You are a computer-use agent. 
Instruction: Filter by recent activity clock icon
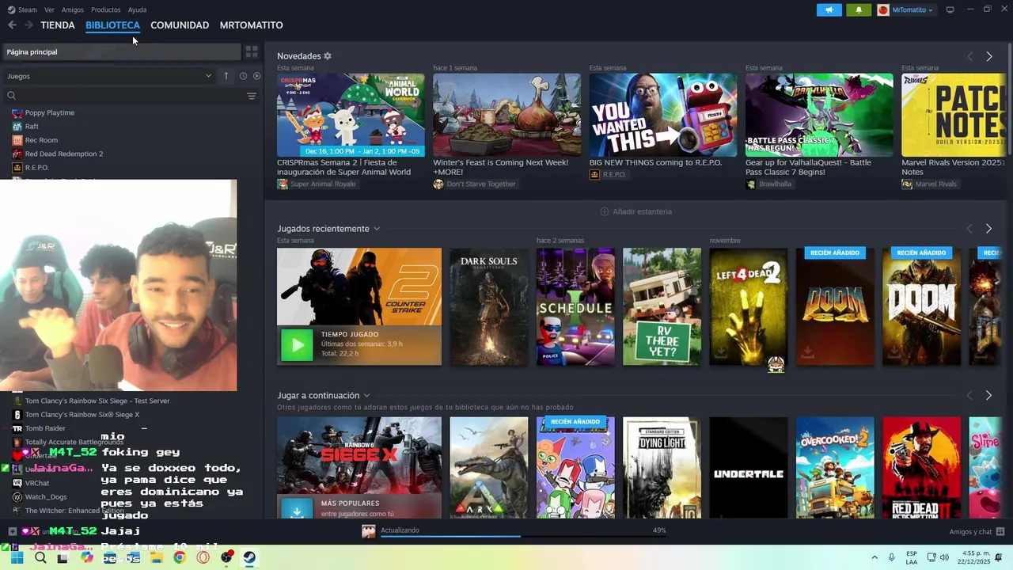click(x=243, y=76)
